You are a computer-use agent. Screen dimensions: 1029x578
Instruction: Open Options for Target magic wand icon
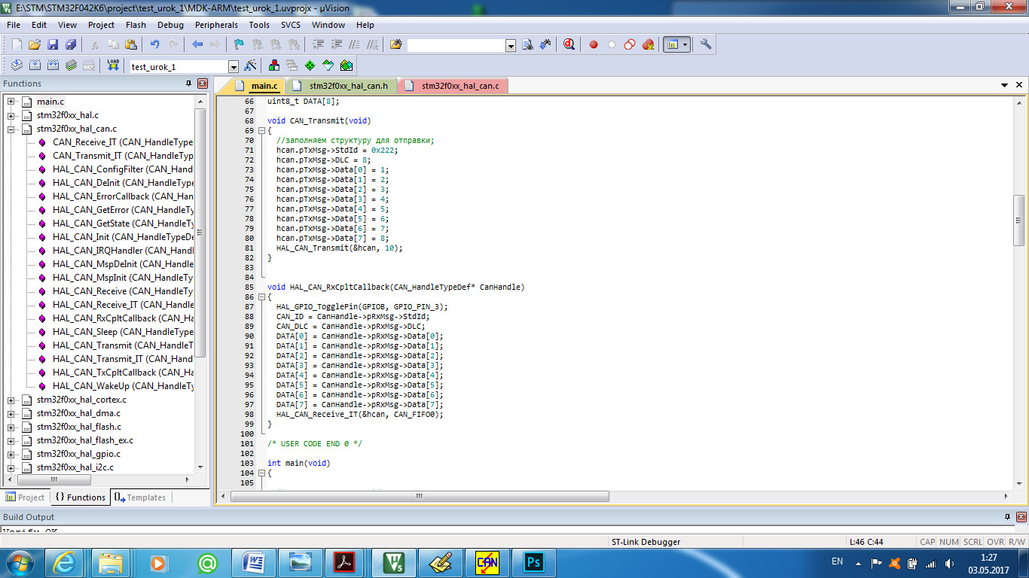point(251,65)
